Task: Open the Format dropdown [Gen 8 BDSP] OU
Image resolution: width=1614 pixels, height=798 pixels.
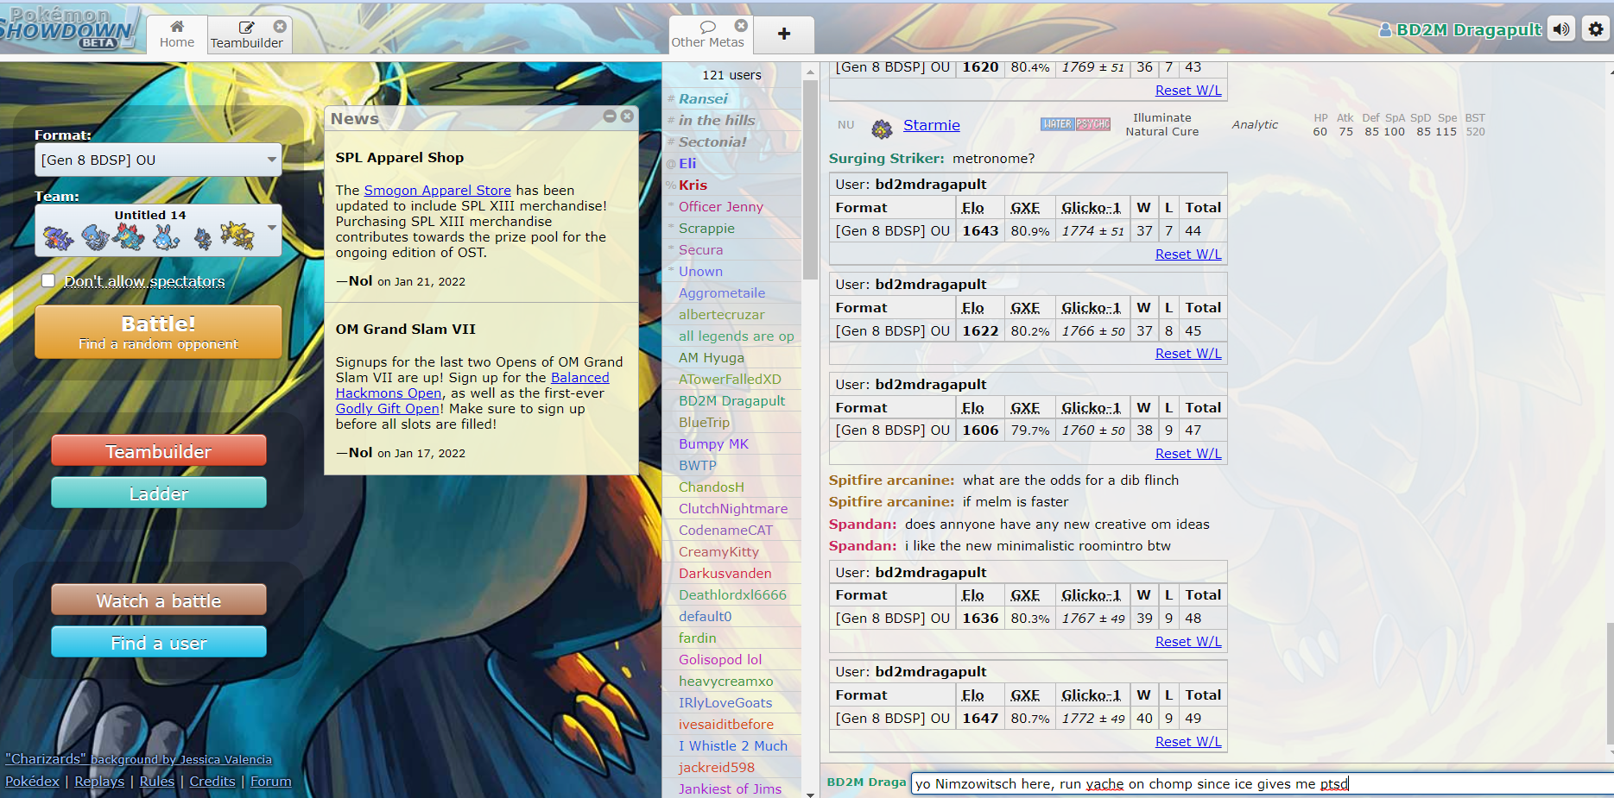Action: (158, 160)
